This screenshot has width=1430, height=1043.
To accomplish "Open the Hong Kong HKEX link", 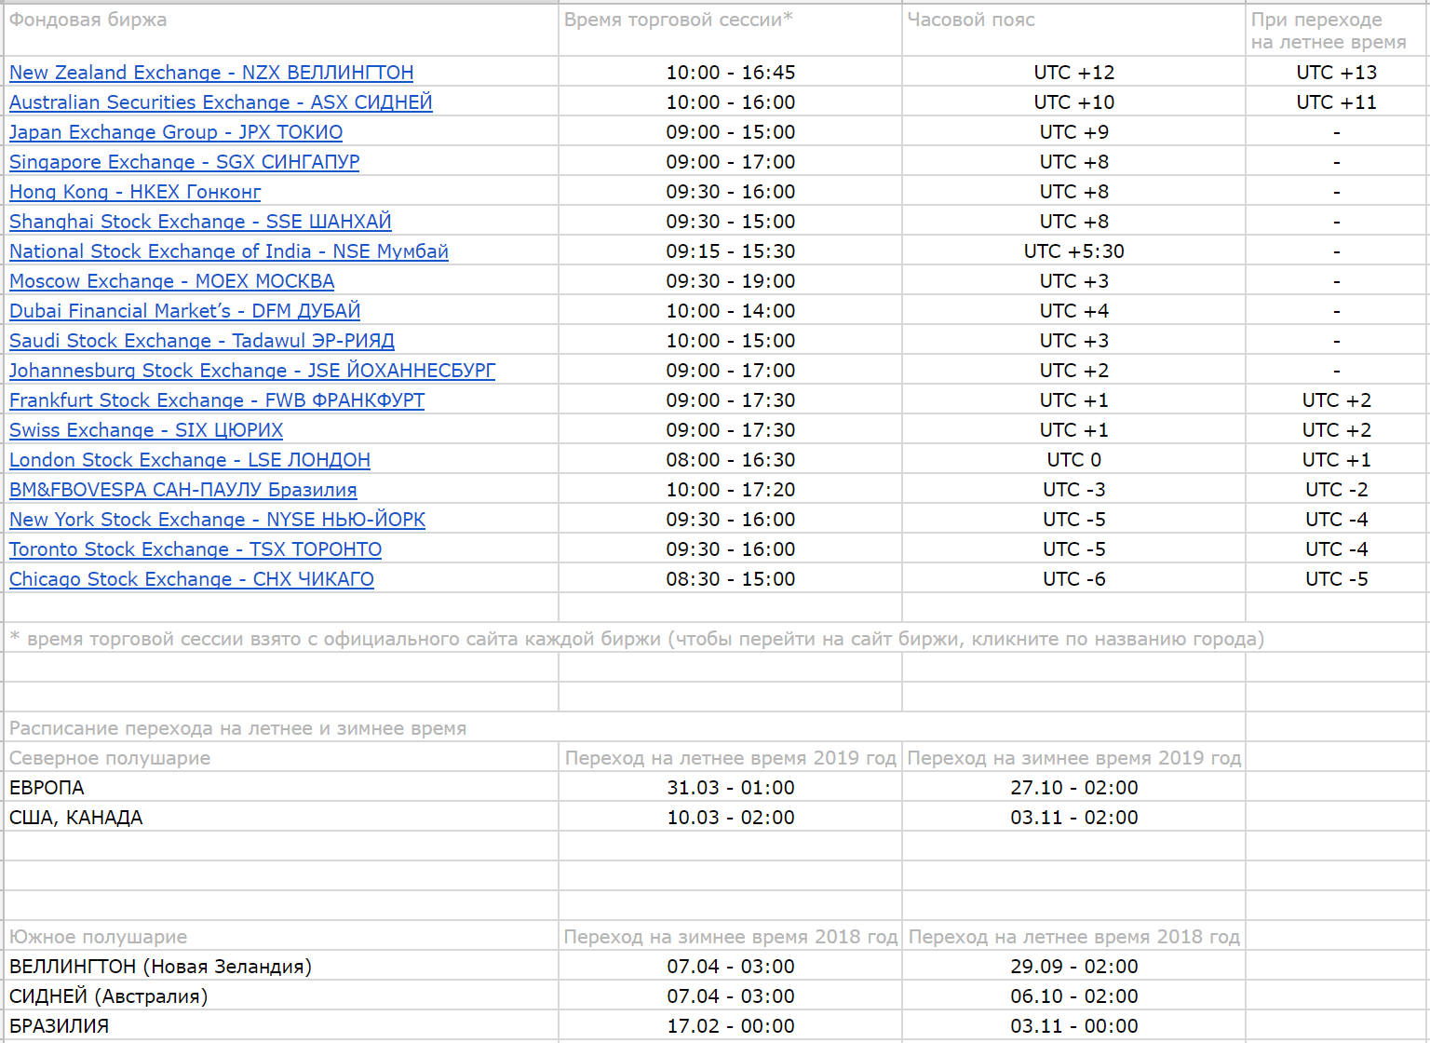I will pos(135,192).
